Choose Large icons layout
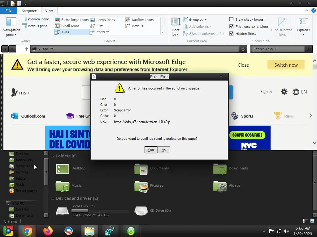 (x=103, y=20)
